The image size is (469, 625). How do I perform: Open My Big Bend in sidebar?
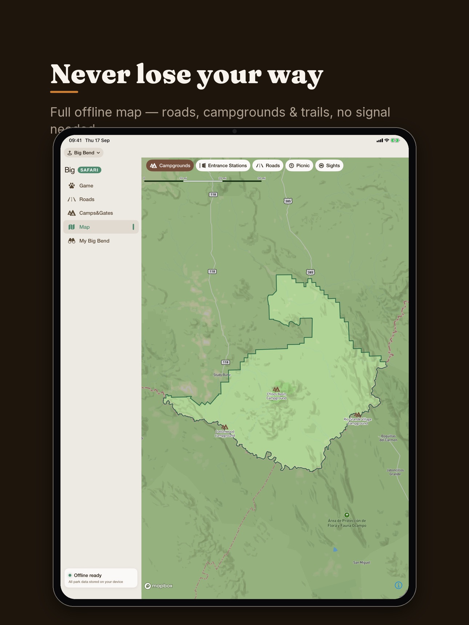(101, 241)
